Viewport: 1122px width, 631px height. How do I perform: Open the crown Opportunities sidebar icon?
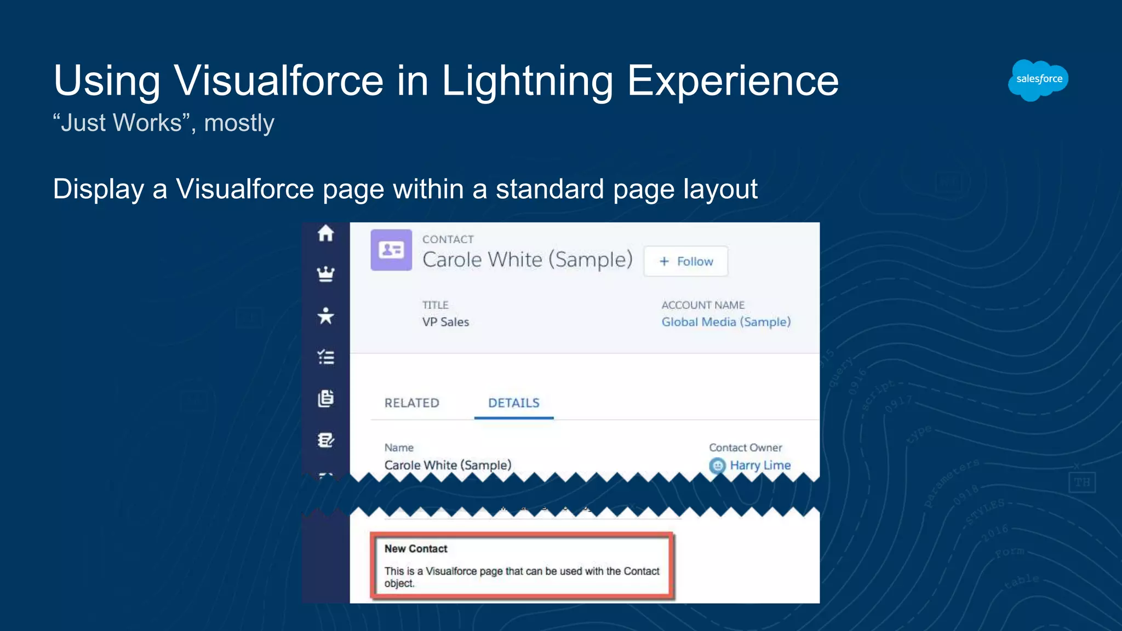[x=325, y=274]
